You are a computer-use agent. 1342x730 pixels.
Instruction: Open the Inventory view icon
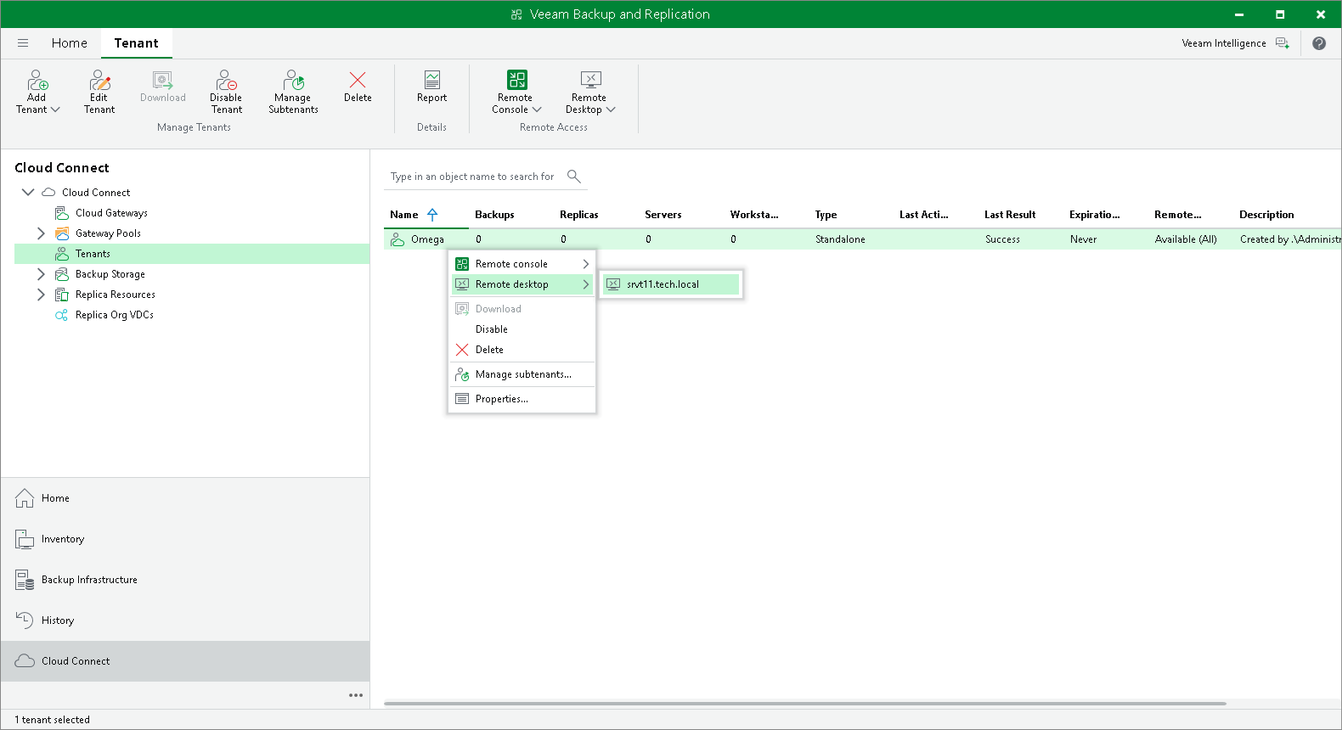[25, 539]
